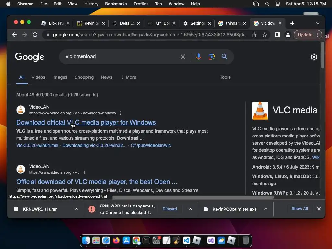Screen dimensions: 332x249
Task: Open the Trash in the dock
Action: [x=246, y=241]
